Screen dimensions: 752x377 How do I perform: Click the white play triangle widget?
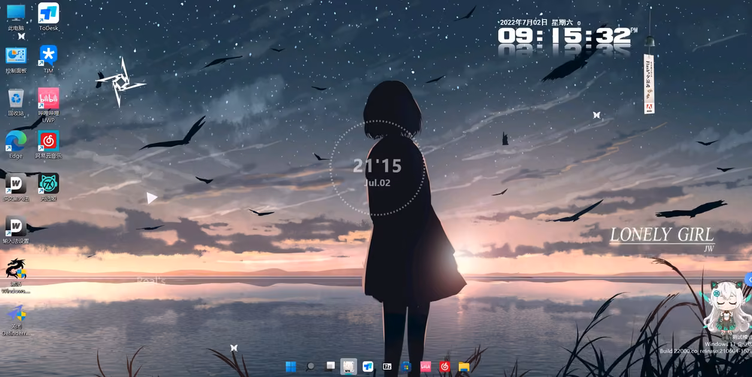click(x=151, y=197)
